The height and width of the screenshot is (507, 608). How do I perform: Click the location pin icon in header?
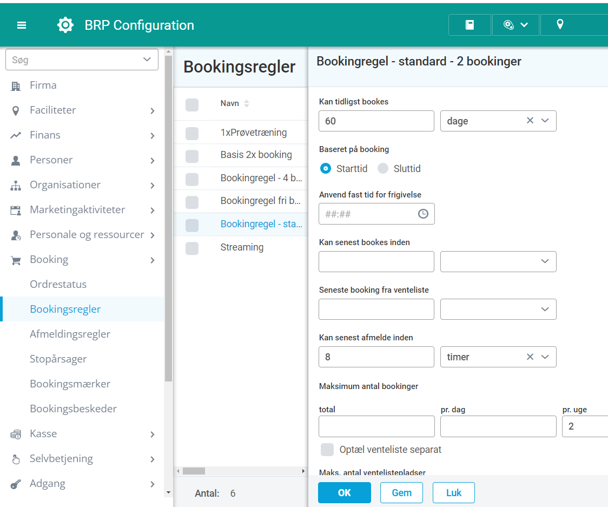560,25
